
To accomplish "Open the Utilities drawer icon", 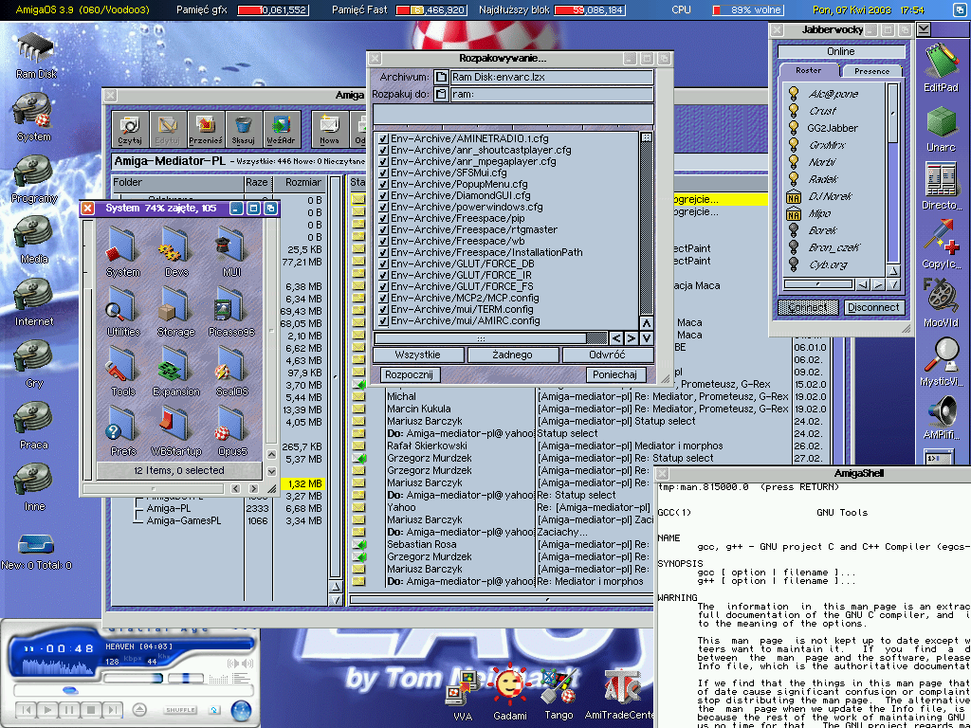I will [123, 311].
